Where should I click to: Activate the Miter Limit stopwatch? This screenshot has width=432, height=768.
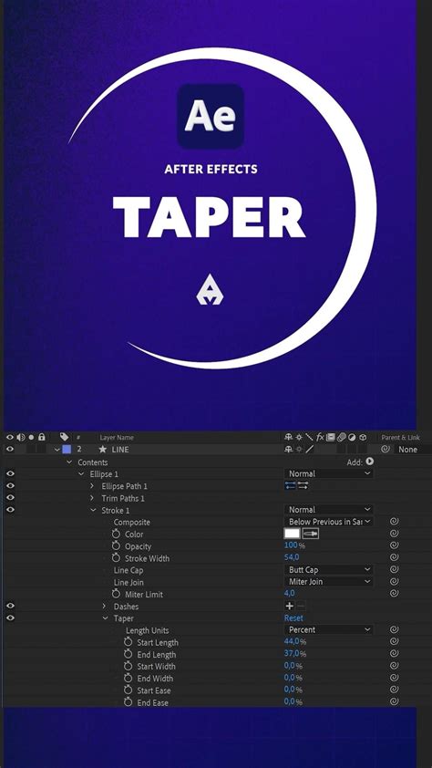[116, 594]
